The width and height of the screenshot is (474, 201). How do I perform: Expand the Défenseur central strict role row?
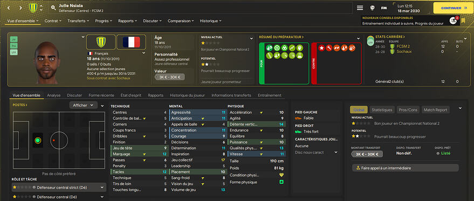(59, 188)
